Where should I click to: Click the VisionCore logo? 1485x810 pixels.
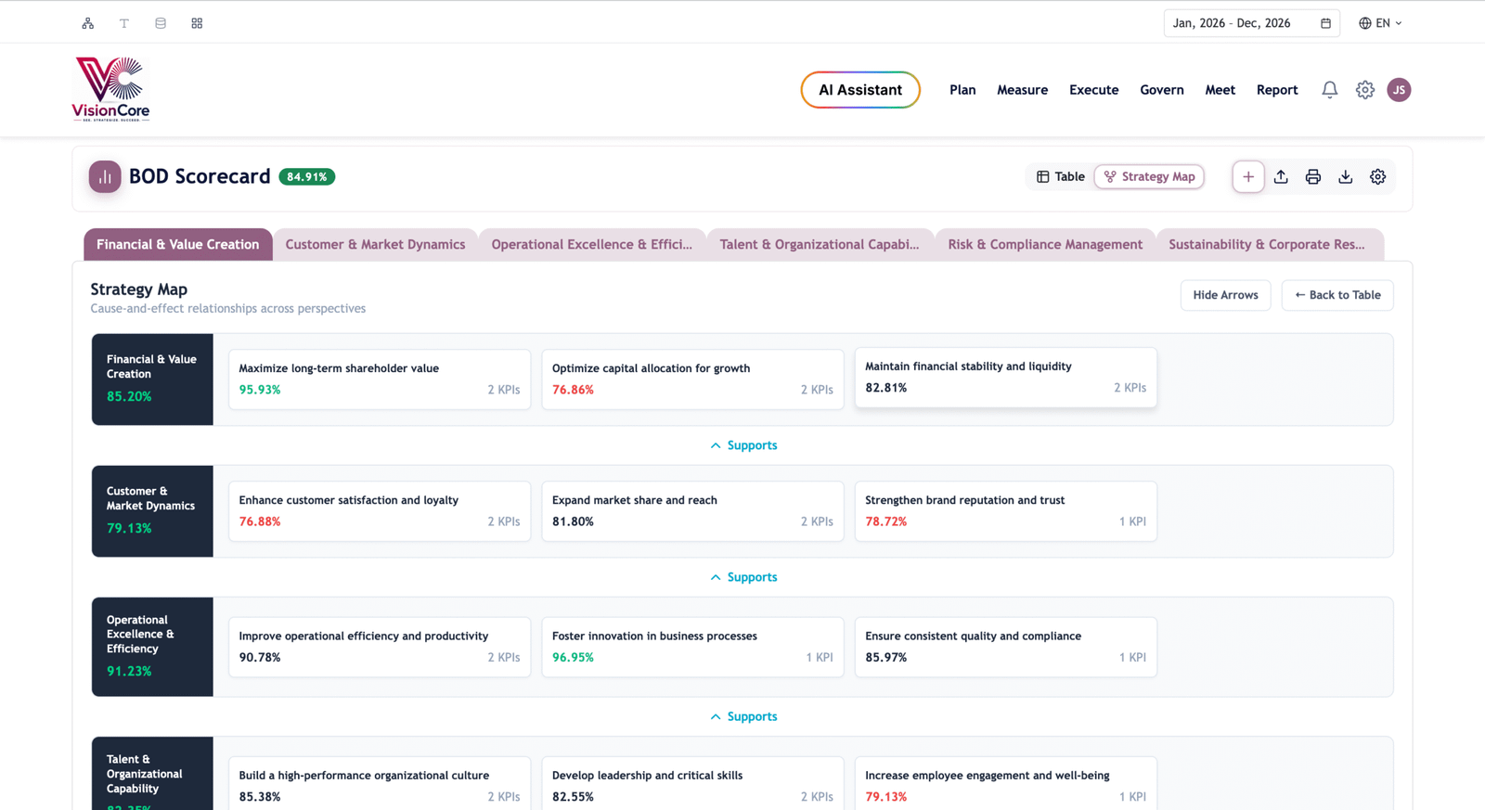click(x=111, y=89)
